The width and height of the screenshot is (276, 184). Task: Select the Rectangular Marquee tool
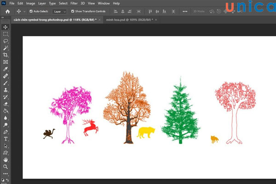coord(6,34)
